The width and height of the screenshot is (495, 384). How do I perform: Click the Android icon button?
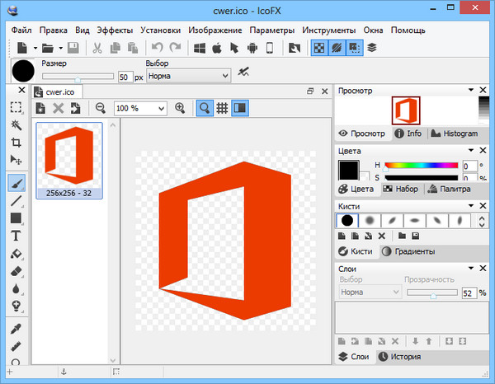tap(252, 48)
